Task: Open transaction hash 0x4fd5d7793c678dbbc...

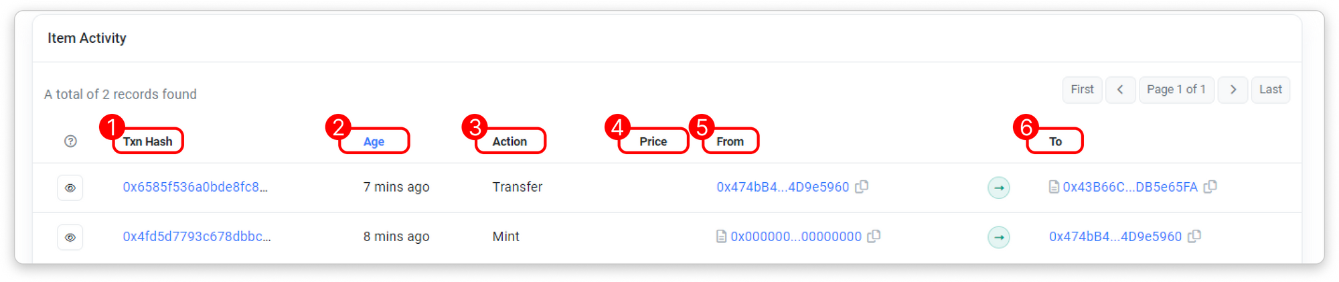Action: click(197, 237)
